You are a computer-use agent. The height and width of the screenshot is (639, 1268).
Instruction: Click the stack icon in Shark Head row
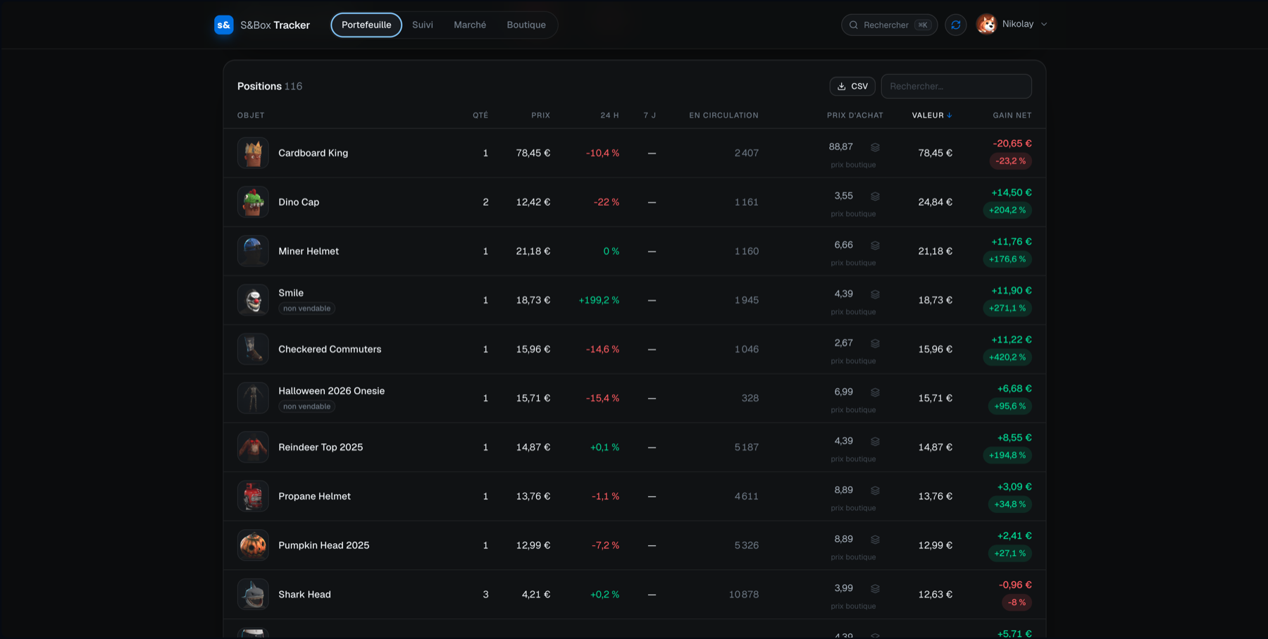[875, 588]
